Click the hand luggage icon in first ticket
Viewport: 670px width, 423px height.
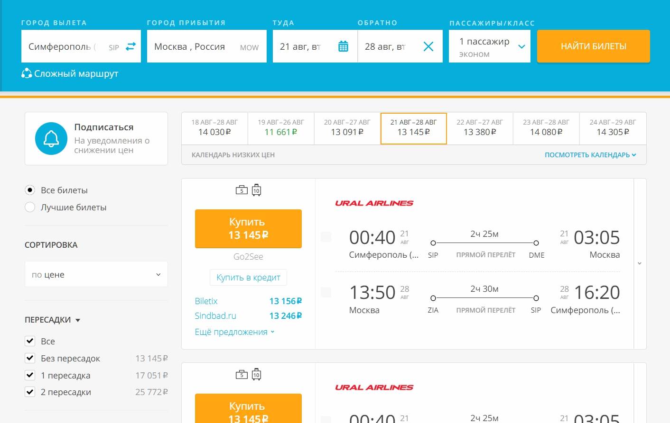[x=242, y=190]
